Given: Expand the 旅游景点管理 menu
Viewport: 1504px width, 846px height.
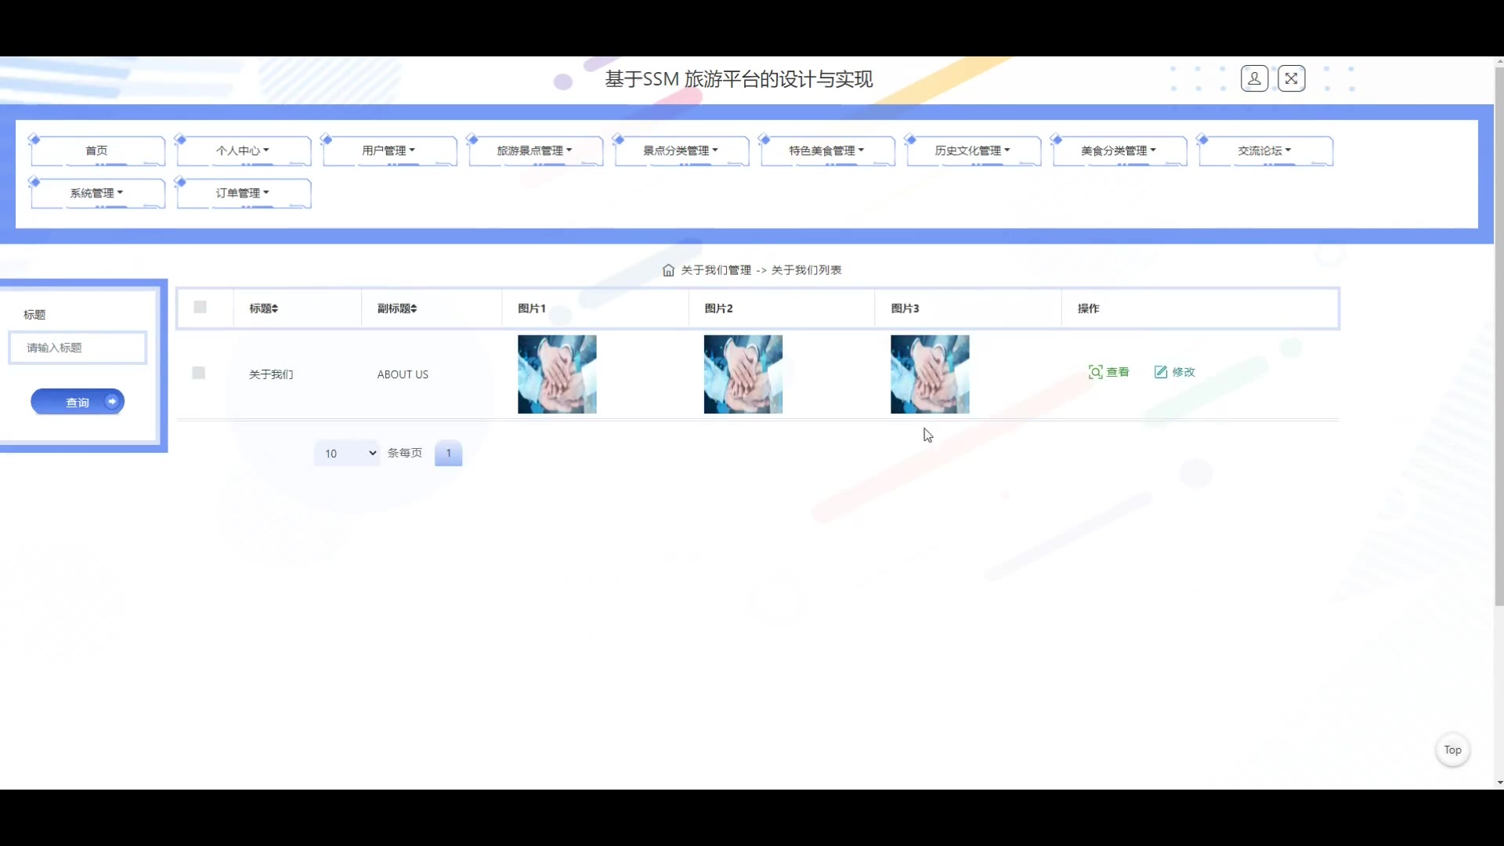Looking at the screenshot, I should pos(536,150).
